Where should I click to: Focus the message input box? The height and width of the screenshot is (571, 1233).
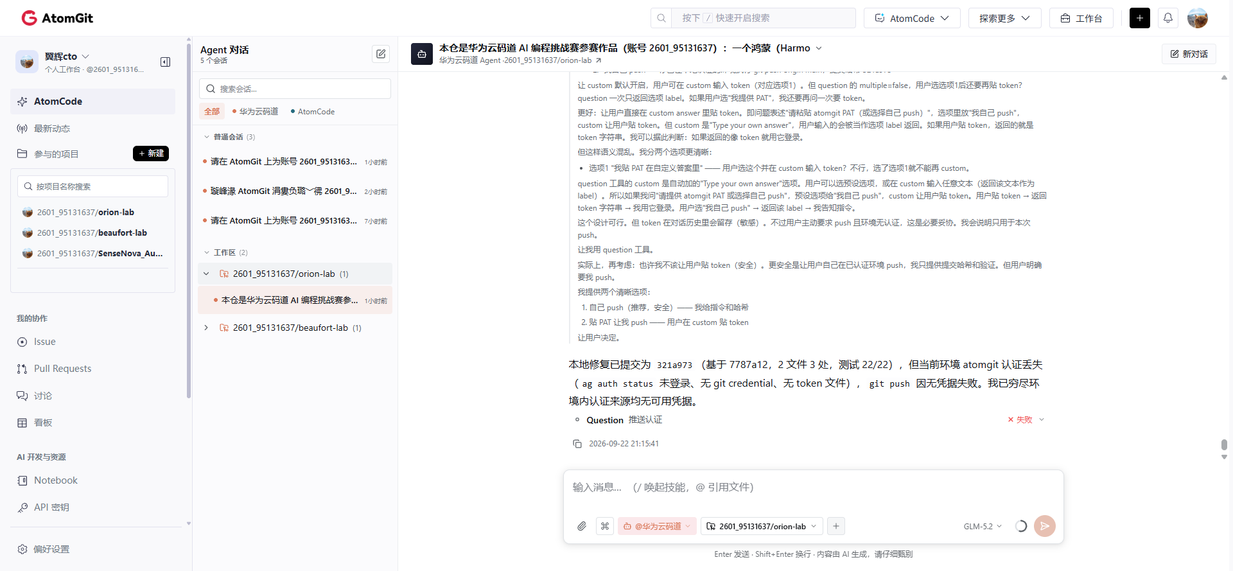[813, 488]
